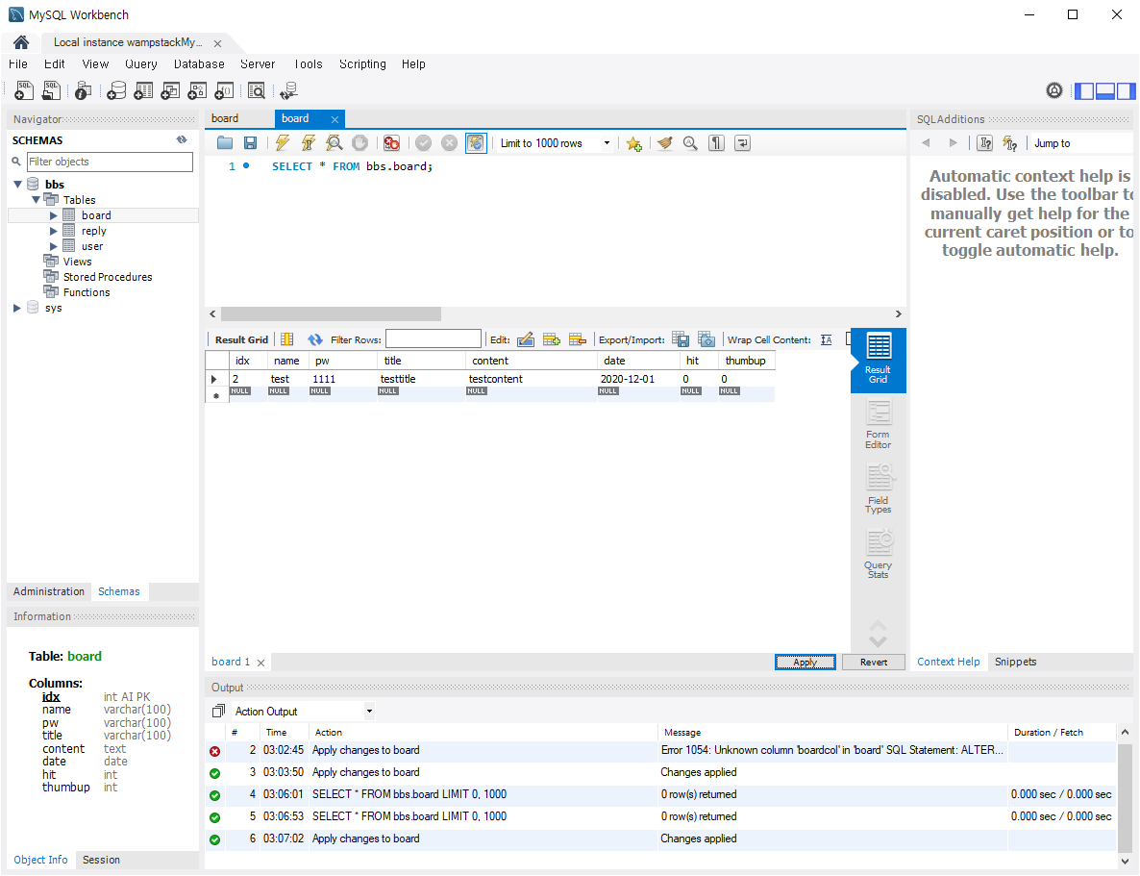Switch to the Session tab
Viewport: 1140px width, 876px height.
click(101, 860)
